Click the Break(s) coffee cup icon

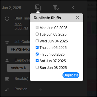(x=7, y=79)
